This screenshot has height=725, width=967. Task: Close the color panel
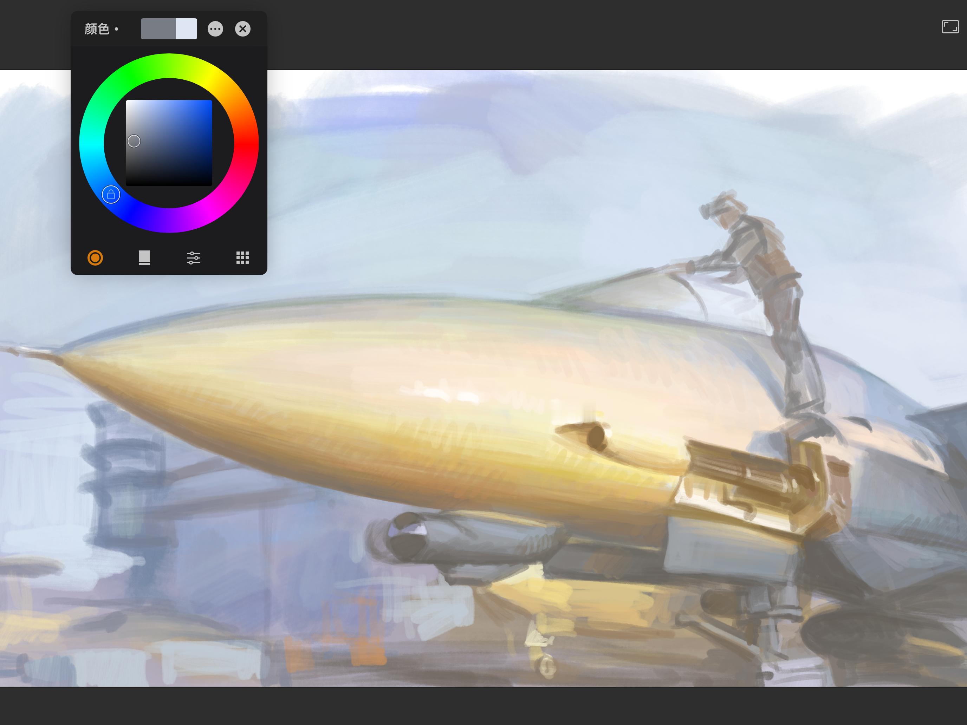[x=242, y=29]
